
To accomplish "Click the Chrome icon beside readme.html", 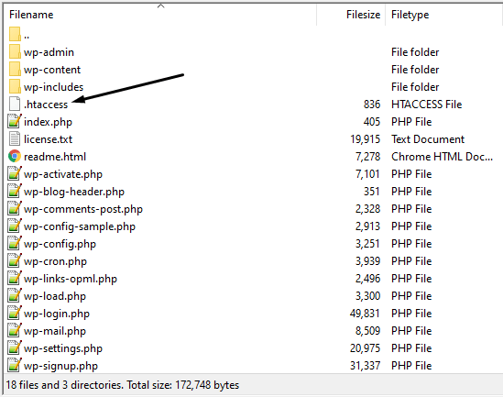I will tap(15, 156).
